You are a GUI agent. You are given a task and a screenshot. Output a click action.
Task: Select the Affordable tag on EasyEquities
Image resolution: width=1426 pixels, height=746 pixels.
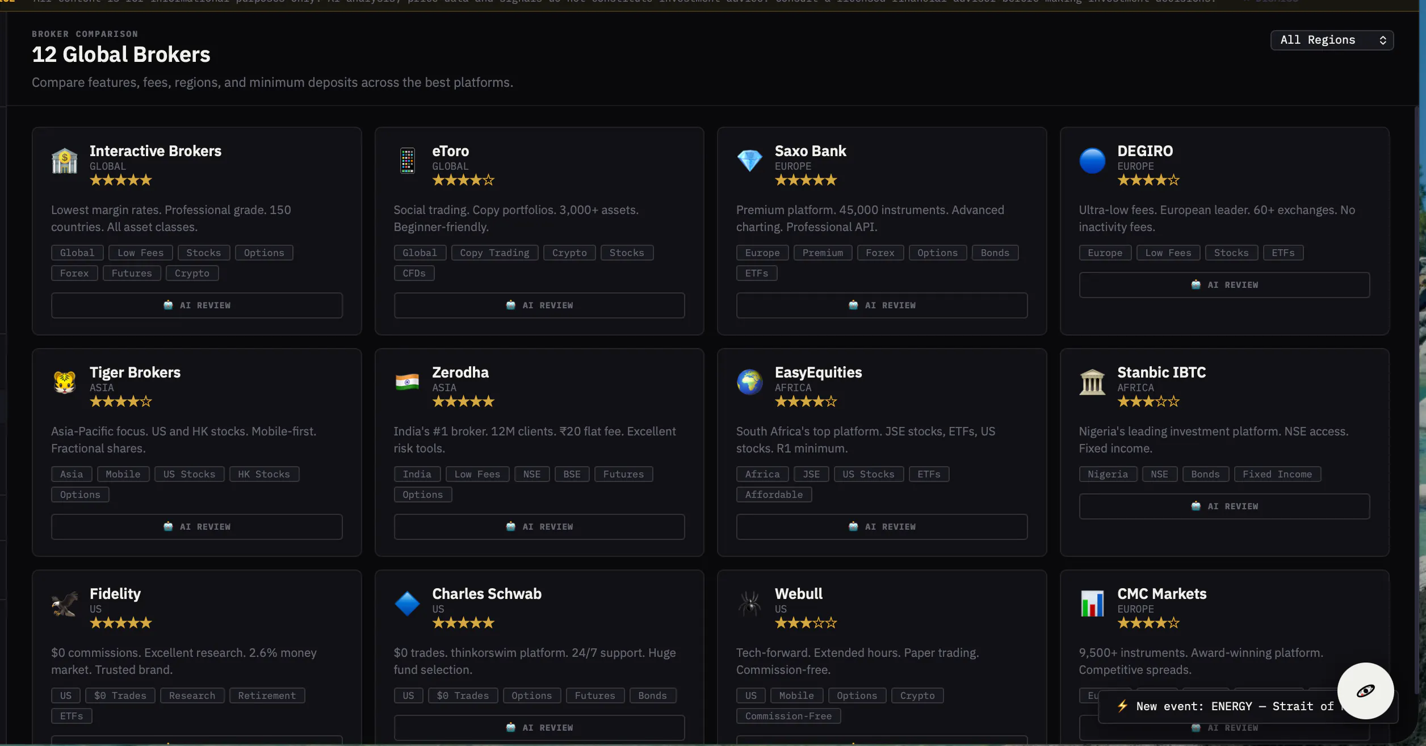click(x=774, y=494)
